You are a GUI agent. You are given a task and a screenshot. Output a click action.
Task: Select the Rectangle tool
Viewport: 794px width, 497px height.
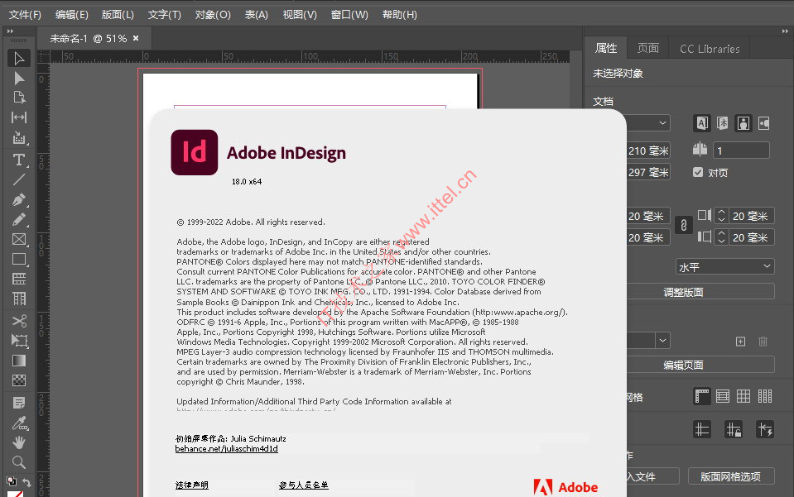[x=19, y=259]
